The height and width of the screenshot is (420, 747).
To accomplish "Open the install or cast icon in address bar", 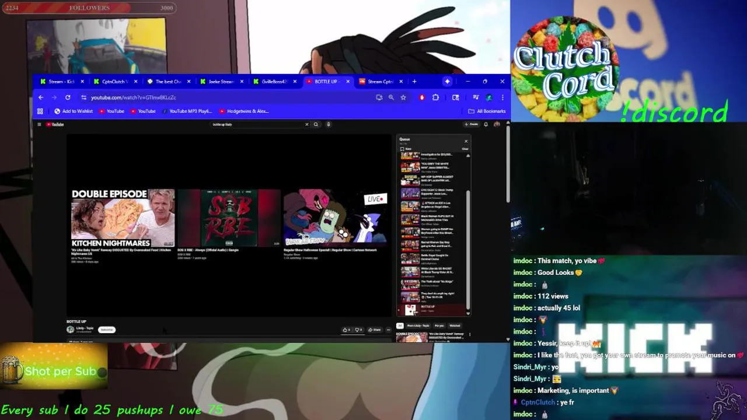I will (379, 97).
